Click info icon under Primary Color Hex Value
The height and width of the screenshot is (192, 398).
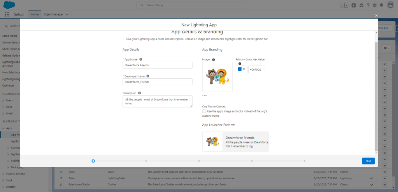[x=240, y=64]
